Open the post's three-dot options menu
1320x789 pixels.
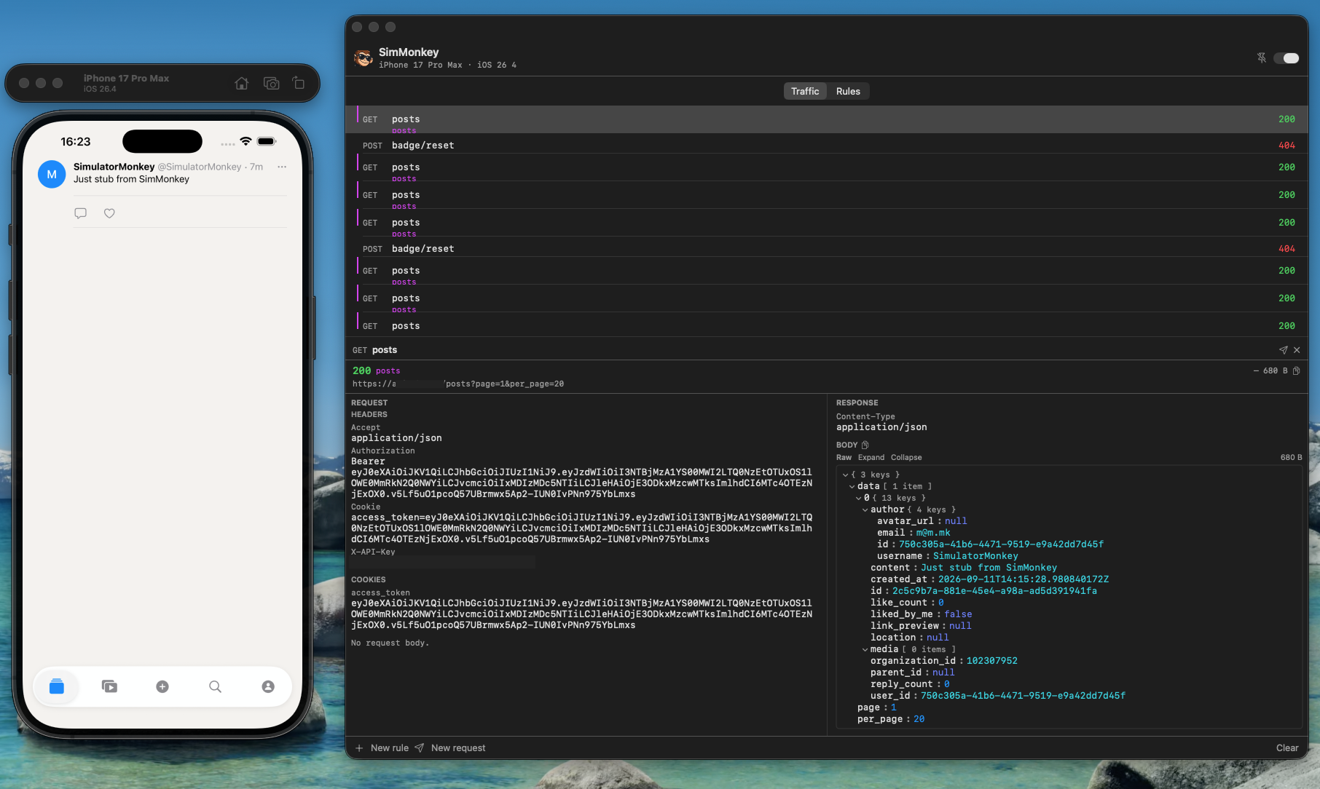coord(282,167)
